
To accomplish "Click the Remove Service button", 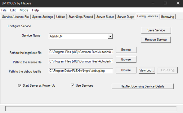I will (156, 40).
